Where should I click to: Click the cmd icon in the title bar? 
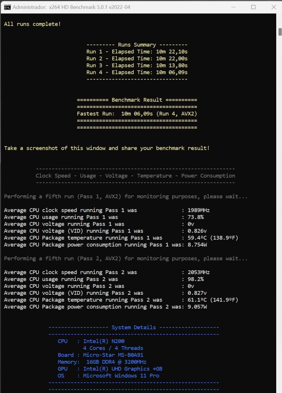pyautogui.click(x=7, y=7)
